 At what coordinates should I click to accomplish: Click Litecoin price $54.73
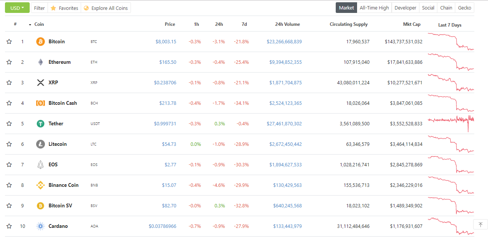coord(169,144)
